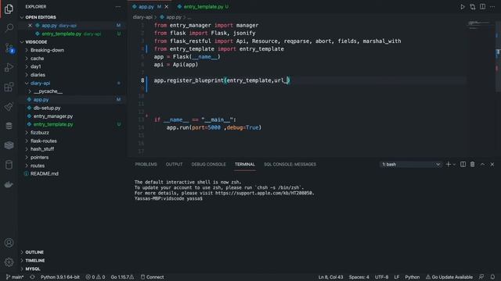Open the Docker whale icon view
501x281 pixels.
click(9, 184)
